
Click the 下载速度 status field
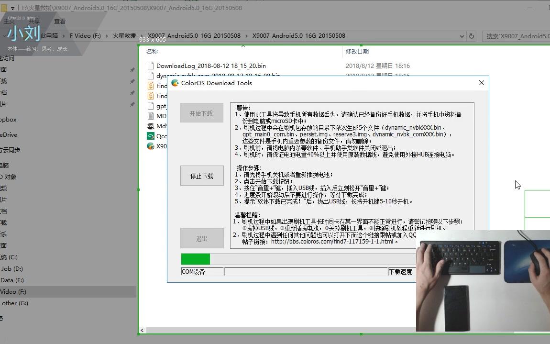(402, 272)
